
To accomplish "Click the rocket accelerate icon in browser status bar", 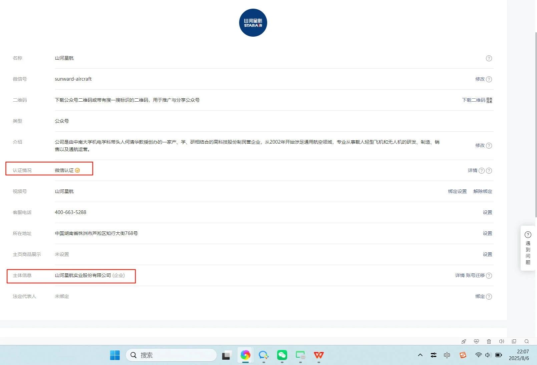I will (464, 341).
